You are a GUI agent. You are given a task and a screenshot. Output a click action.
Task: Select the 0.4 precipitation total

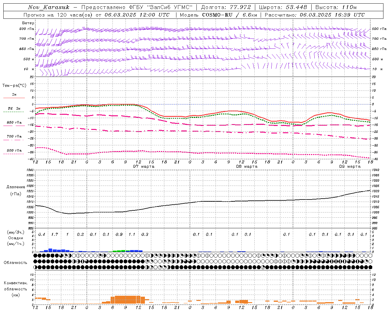click(42, 234)
